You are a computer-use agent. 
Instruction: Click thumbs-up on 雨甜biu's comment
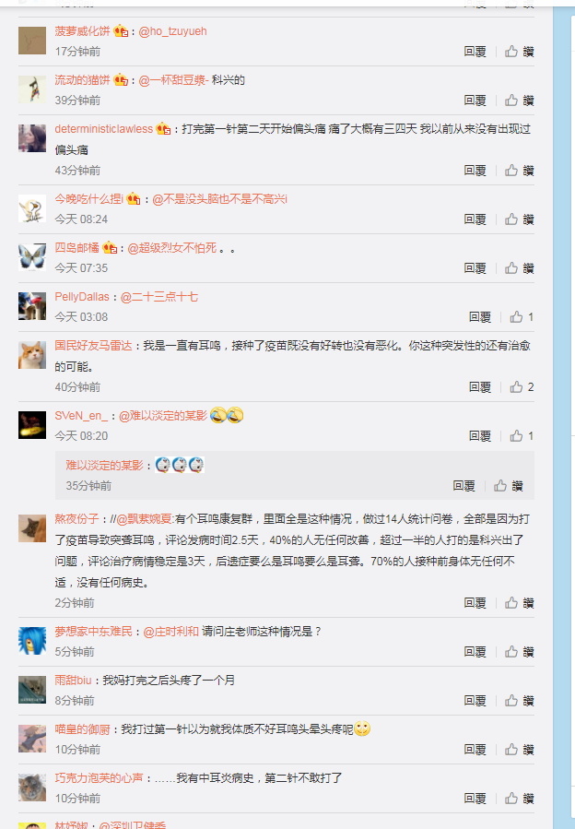click(x=519, y=701)
